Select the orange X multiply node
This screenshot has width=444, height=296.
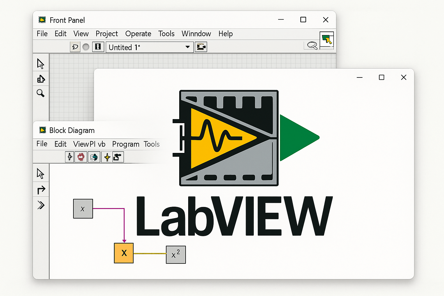pos(124,253)
